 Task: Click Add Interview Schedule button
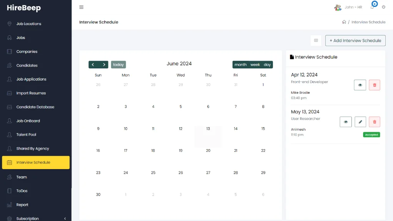point(355,40)
